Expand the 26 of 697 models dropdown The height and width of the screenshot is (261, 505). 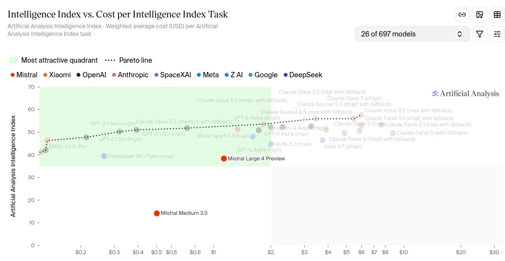tap(412, 34)
